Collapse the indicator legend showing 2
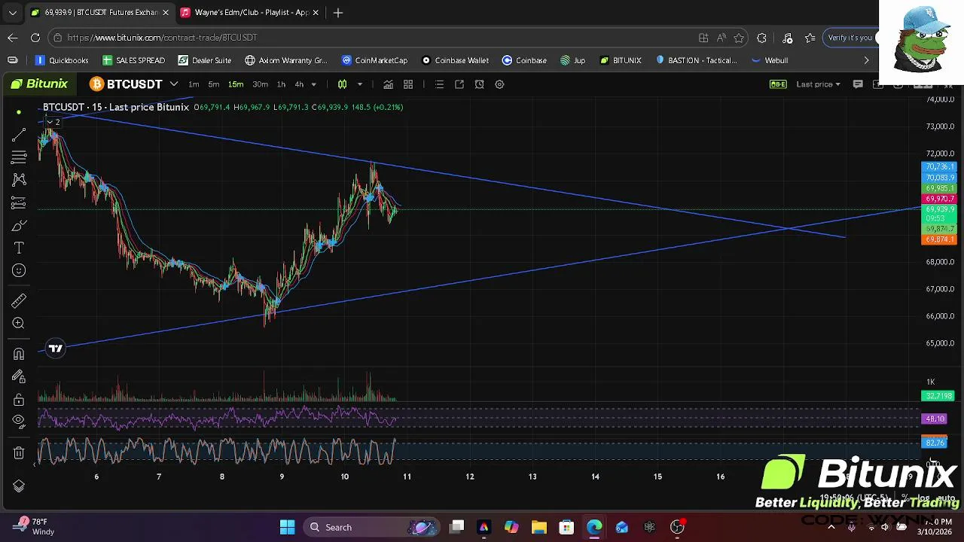964x542 pixels. (53, 122)
